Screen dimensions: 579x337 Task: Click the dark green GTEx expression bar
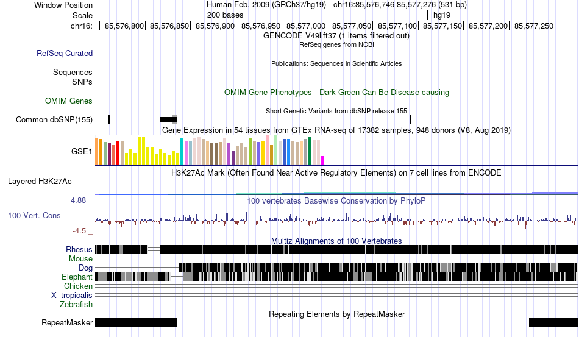click(x=310, y=151)
